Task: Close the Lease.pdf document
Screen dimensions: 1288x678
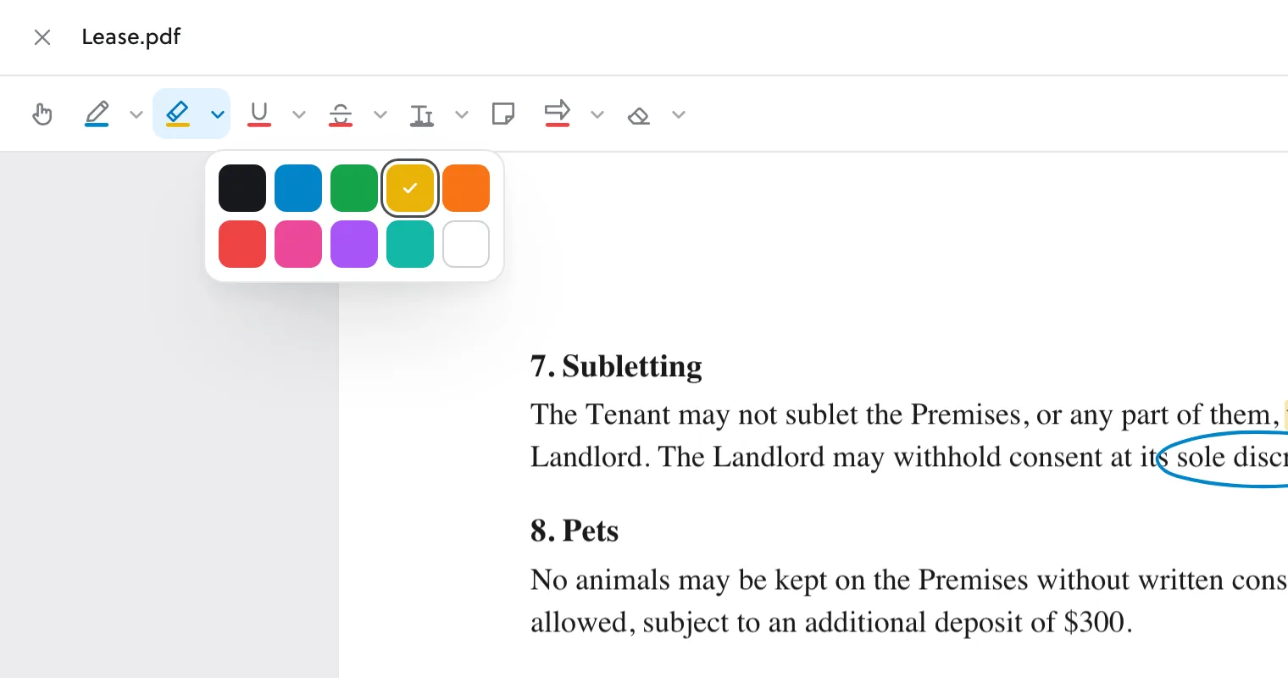Action: [x=42, y=37]
